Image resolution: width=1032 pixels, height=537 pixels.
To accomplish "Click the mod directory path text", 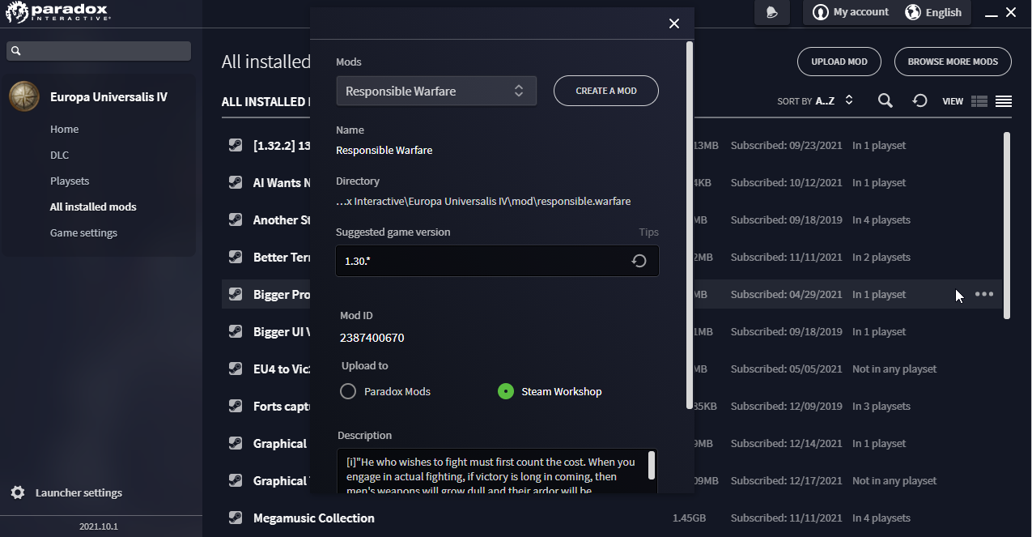I will pos(483,201).
